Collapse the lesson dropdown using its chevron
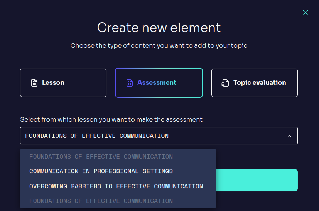Screen dimensions: 319x211 (x=290, y=136)
